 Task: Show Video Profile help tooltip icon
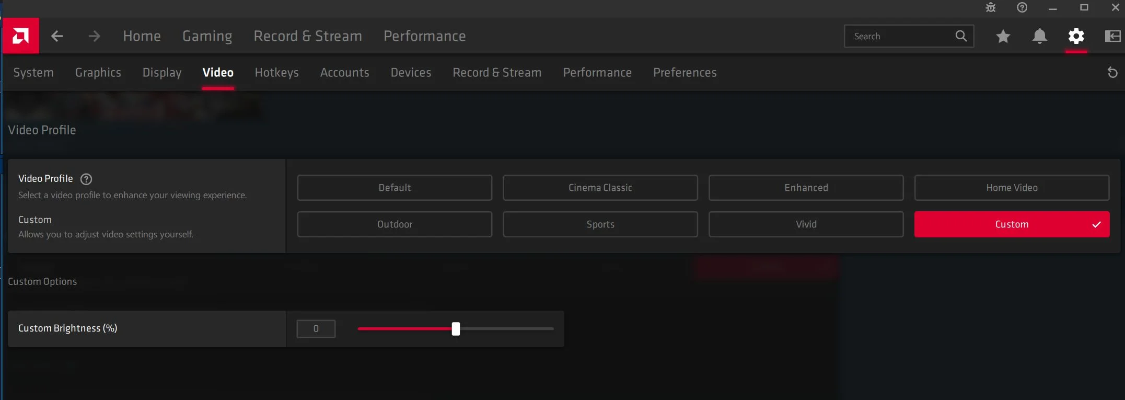coord(86,179)
